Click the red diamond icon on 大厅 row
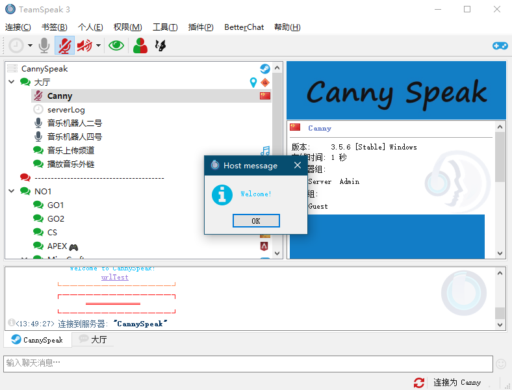The image size is (512, 390). [x=265, y=83]
